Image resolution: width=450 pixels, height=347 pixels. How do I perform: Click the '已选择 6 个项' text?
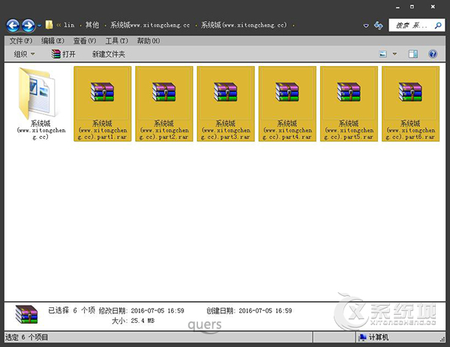tap(71, 310)
